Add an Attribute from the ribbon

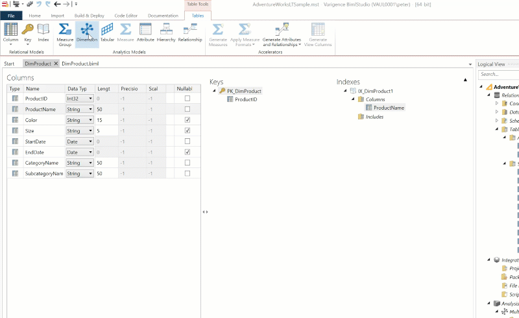point(145,33)
